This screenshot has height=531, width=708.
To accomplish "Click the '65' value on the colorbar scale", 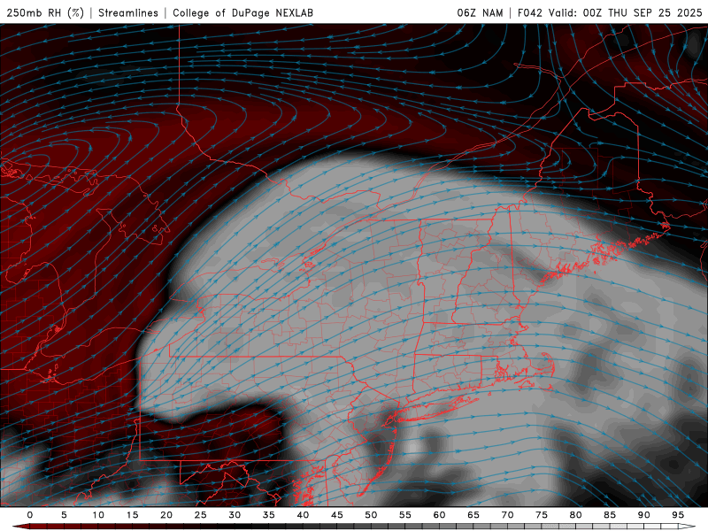I will [473, 515].
